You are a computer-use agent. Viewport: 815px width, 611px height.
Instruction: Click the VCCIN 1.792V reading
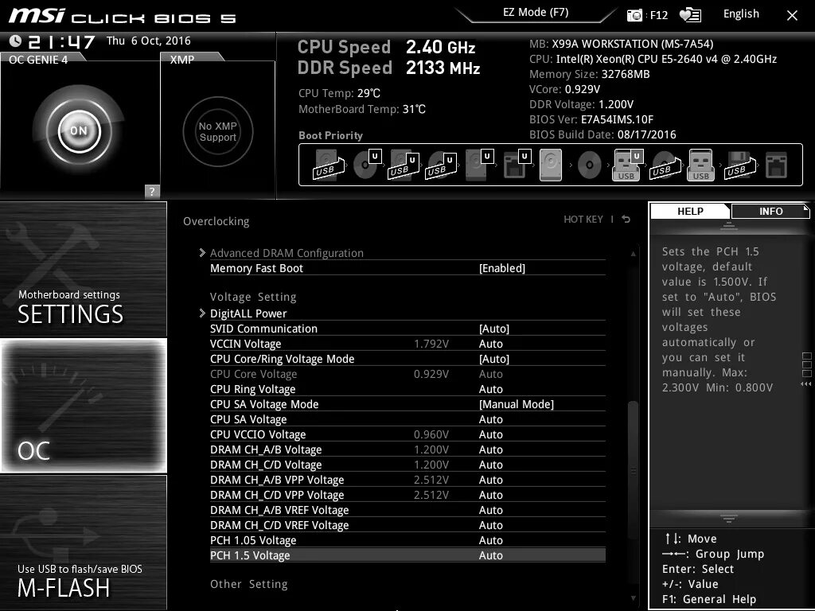[x=431, y=344]
